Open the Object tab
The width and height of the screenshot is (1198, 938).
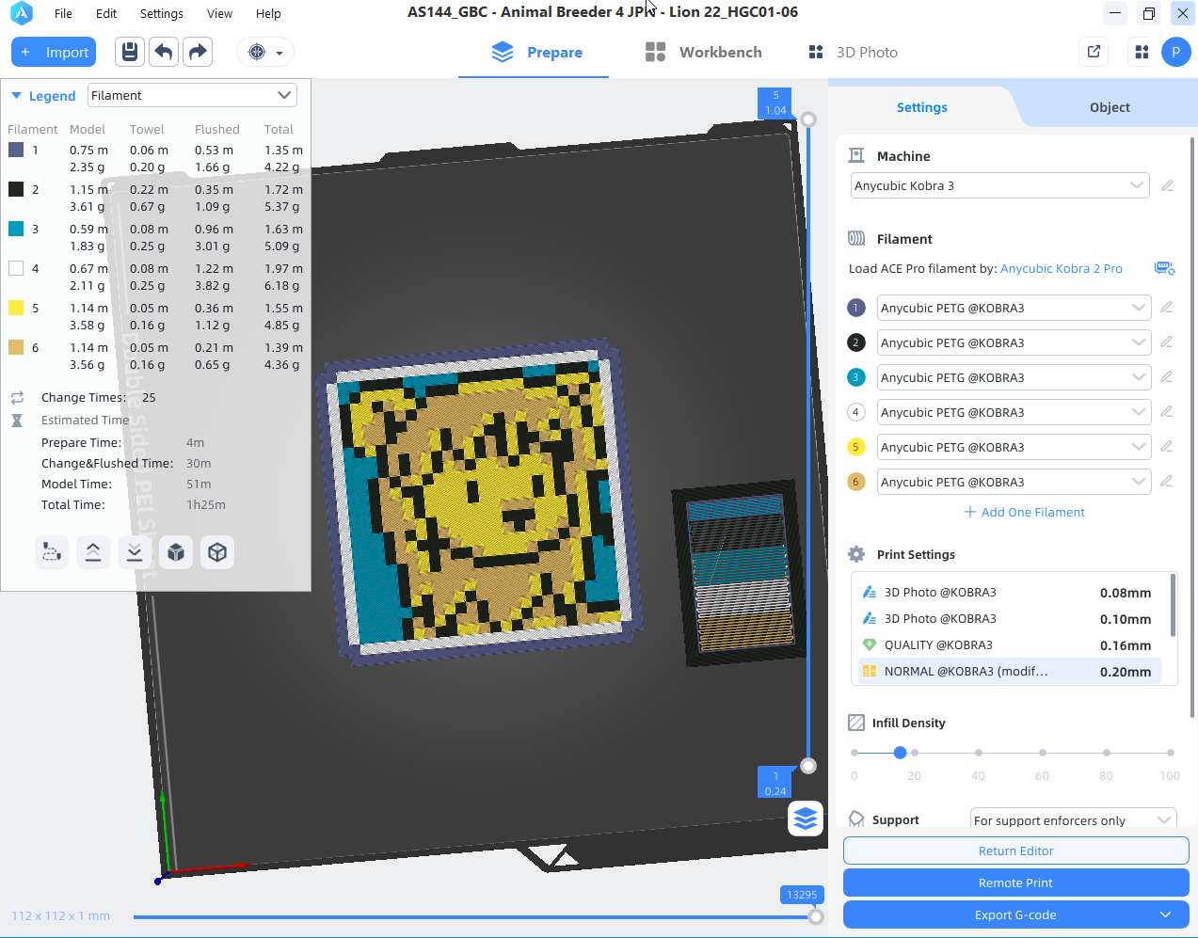(x=1110, y=107)
